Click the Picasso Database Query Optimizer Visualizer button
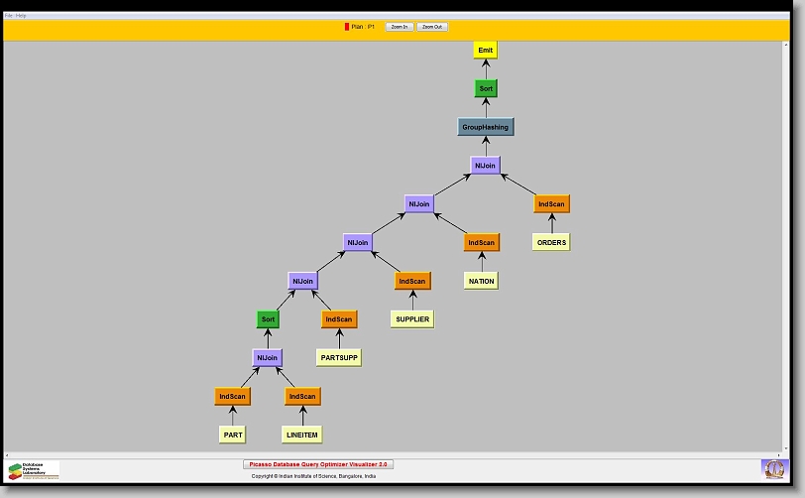This screenshot has width=805, height=498. 318,464
